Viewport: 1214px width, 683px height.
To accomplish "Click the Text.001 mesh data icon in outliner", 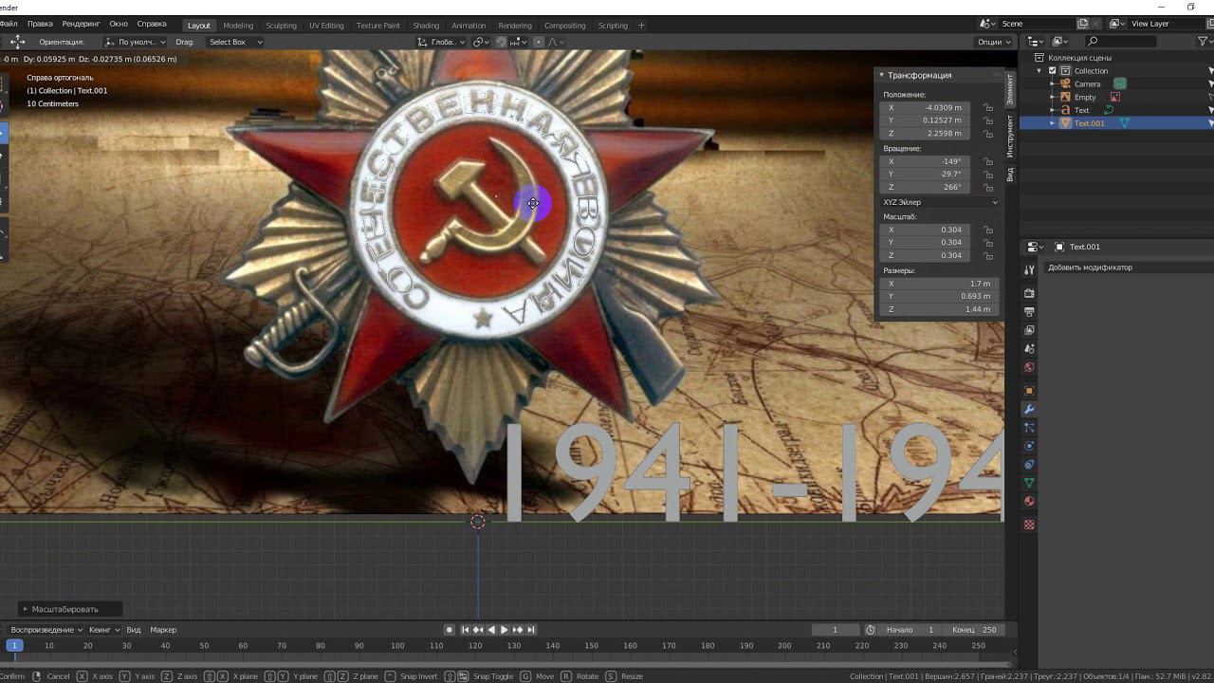I will pos(1124,123).
